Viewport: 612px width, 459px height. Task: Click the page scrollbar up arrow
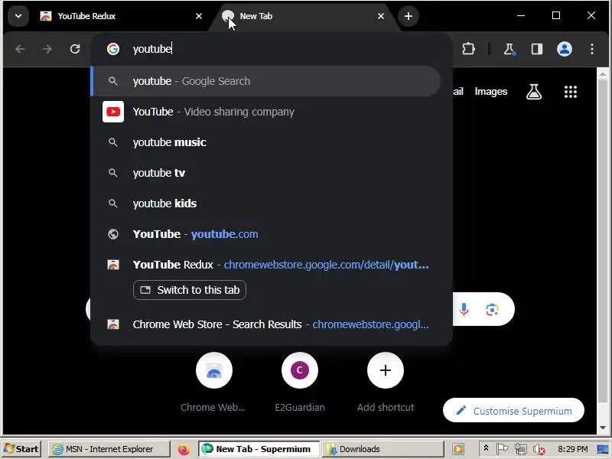coord(603,73)
